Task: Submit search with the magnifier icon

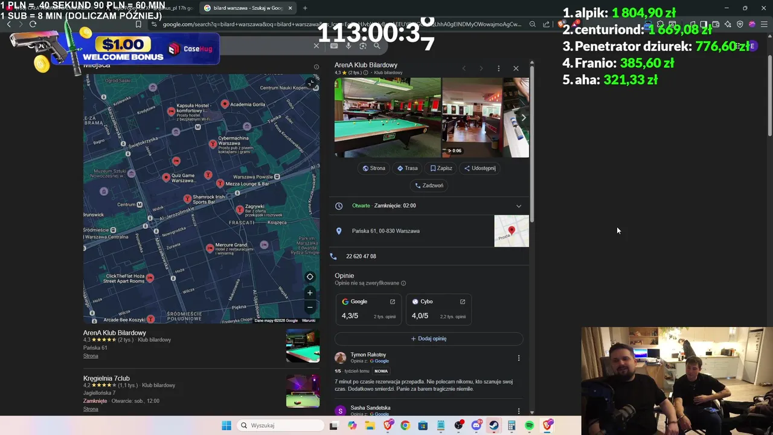Action: (377, 46)
